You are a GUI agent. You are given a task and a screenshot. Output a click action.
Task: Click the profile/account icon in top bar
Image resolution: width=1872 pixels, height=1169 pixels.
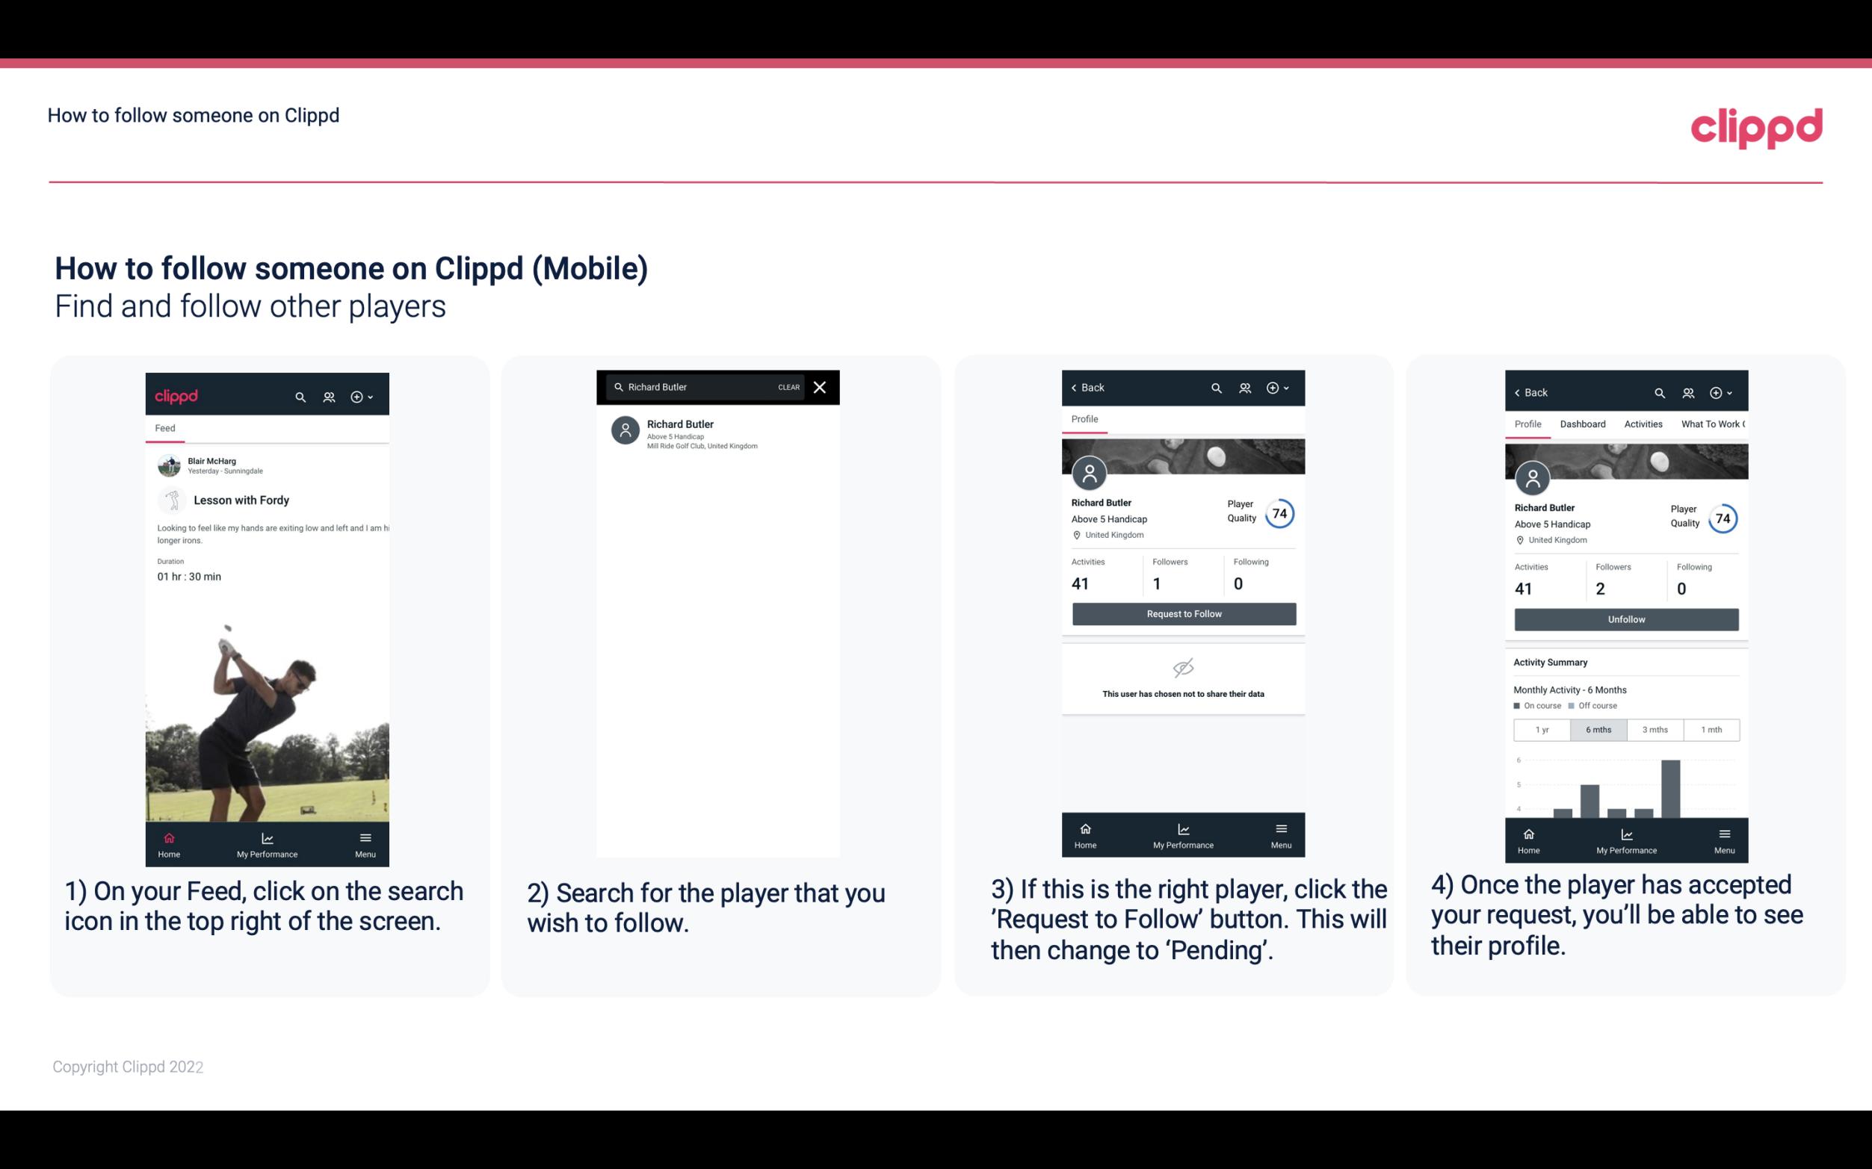point(327,394)
